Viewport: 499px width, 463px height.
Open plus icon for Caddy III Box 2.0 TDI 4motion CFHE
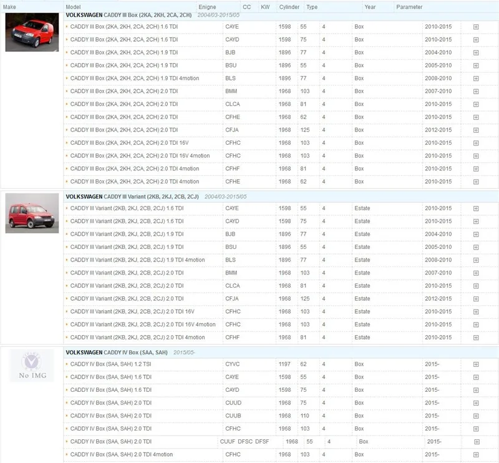[476, 182]
